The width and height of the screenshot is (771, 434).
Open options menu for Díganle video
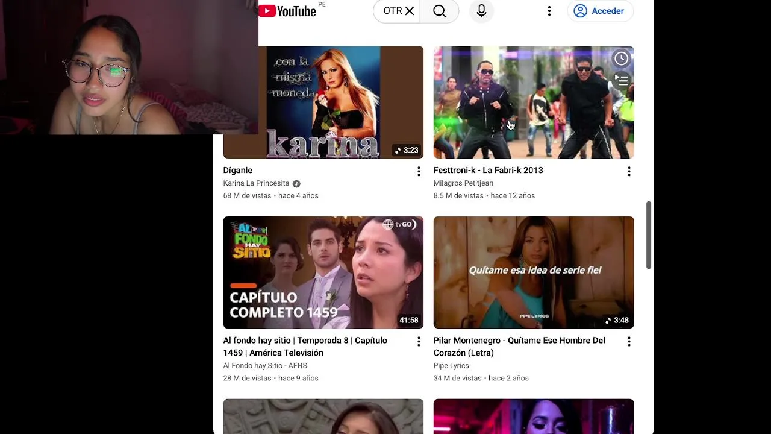419,171
